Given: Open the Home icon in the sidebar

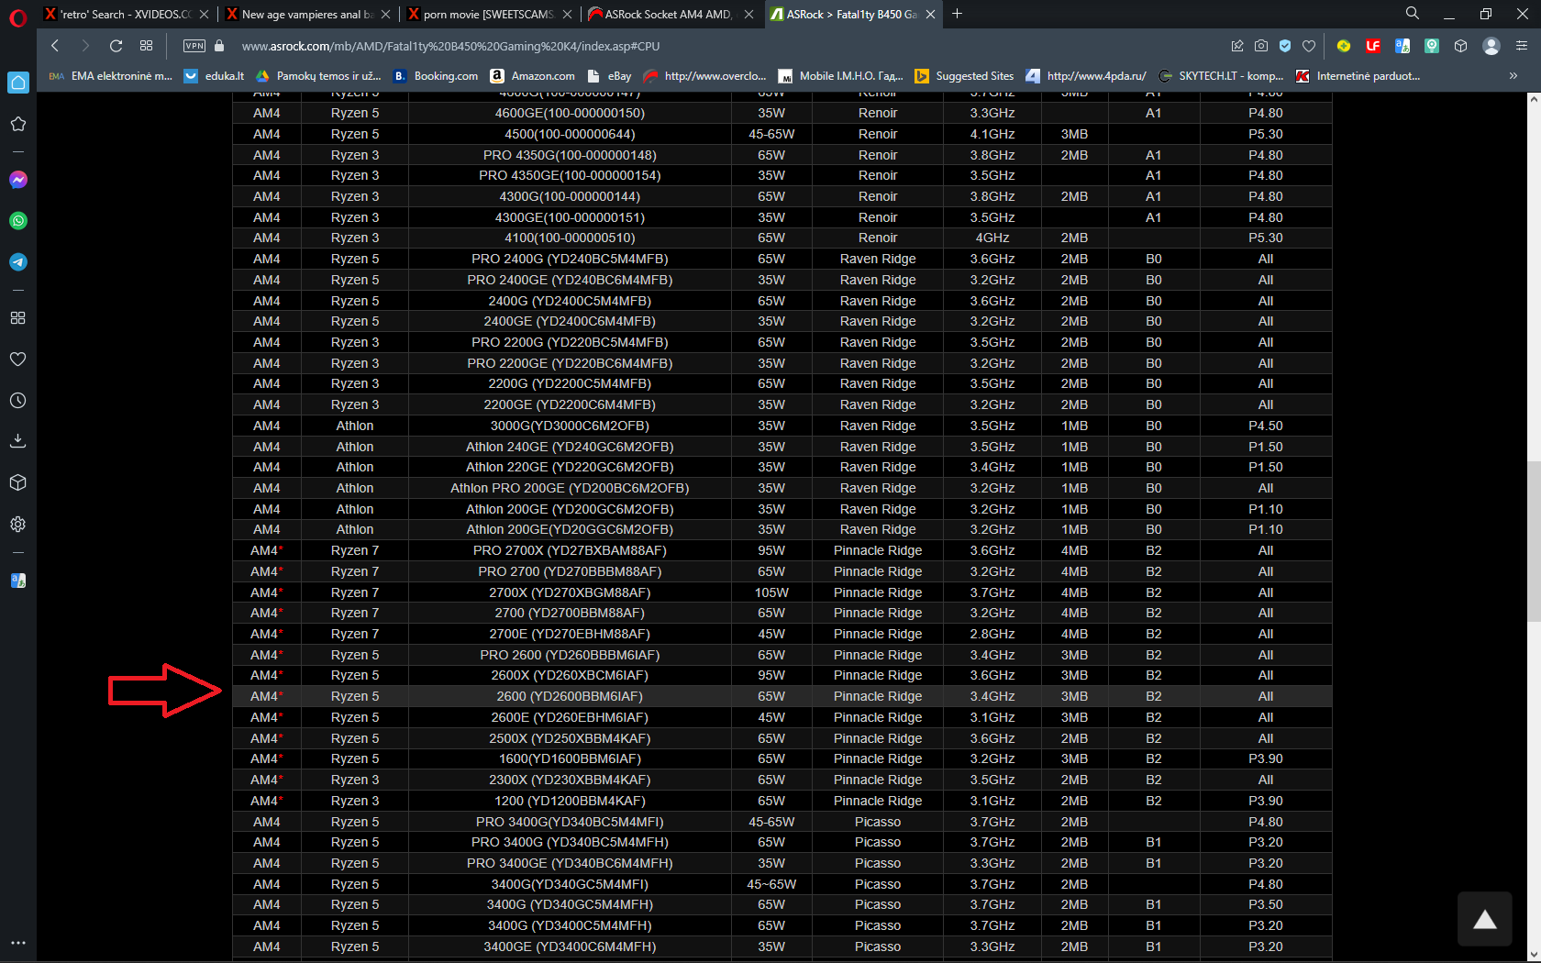Looking at the screenshot, I should (18, 83).
